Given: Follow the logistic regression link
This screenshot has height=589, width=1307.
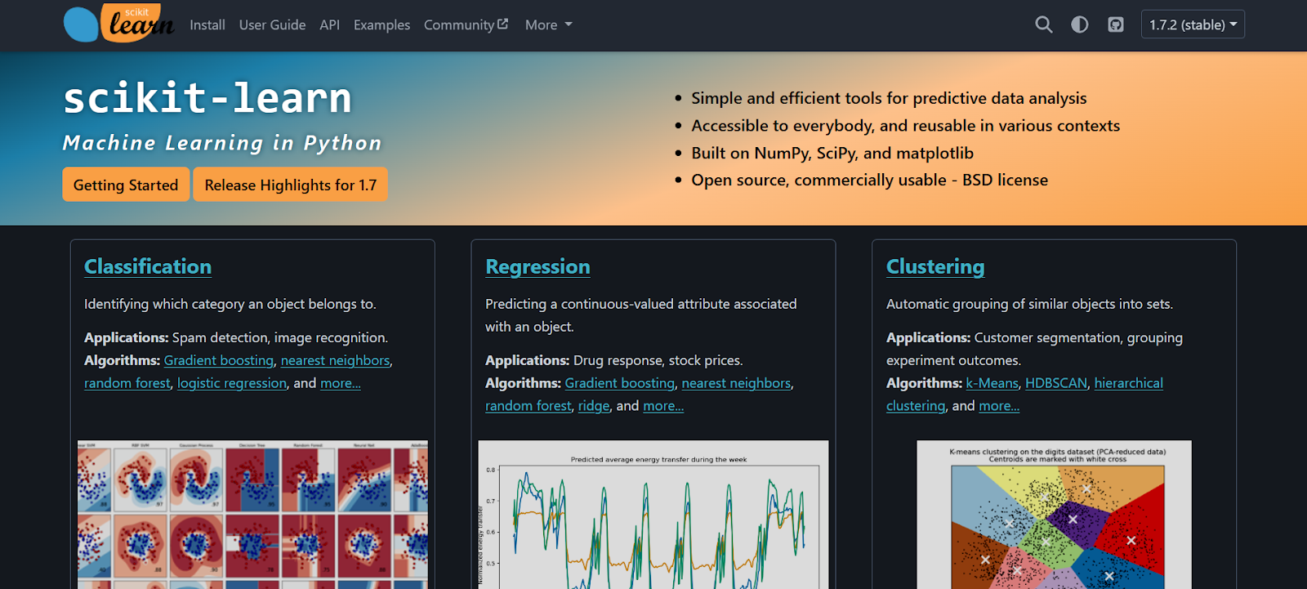Looking at the screenshot, I should pos(232,383).
